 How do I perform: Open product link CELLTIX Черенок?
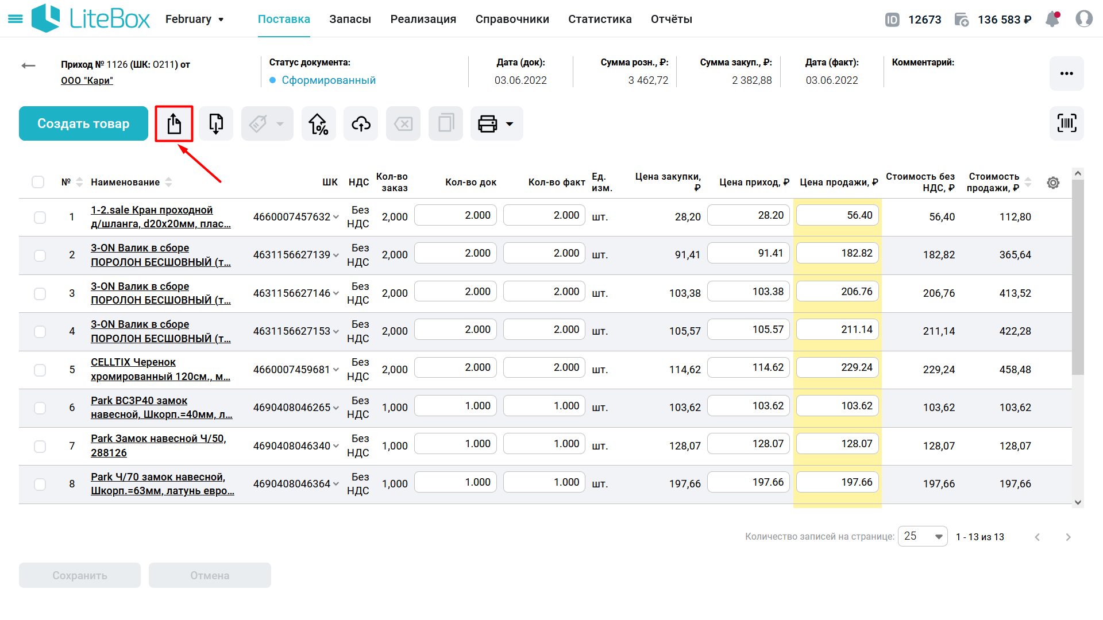coord(160,369)
